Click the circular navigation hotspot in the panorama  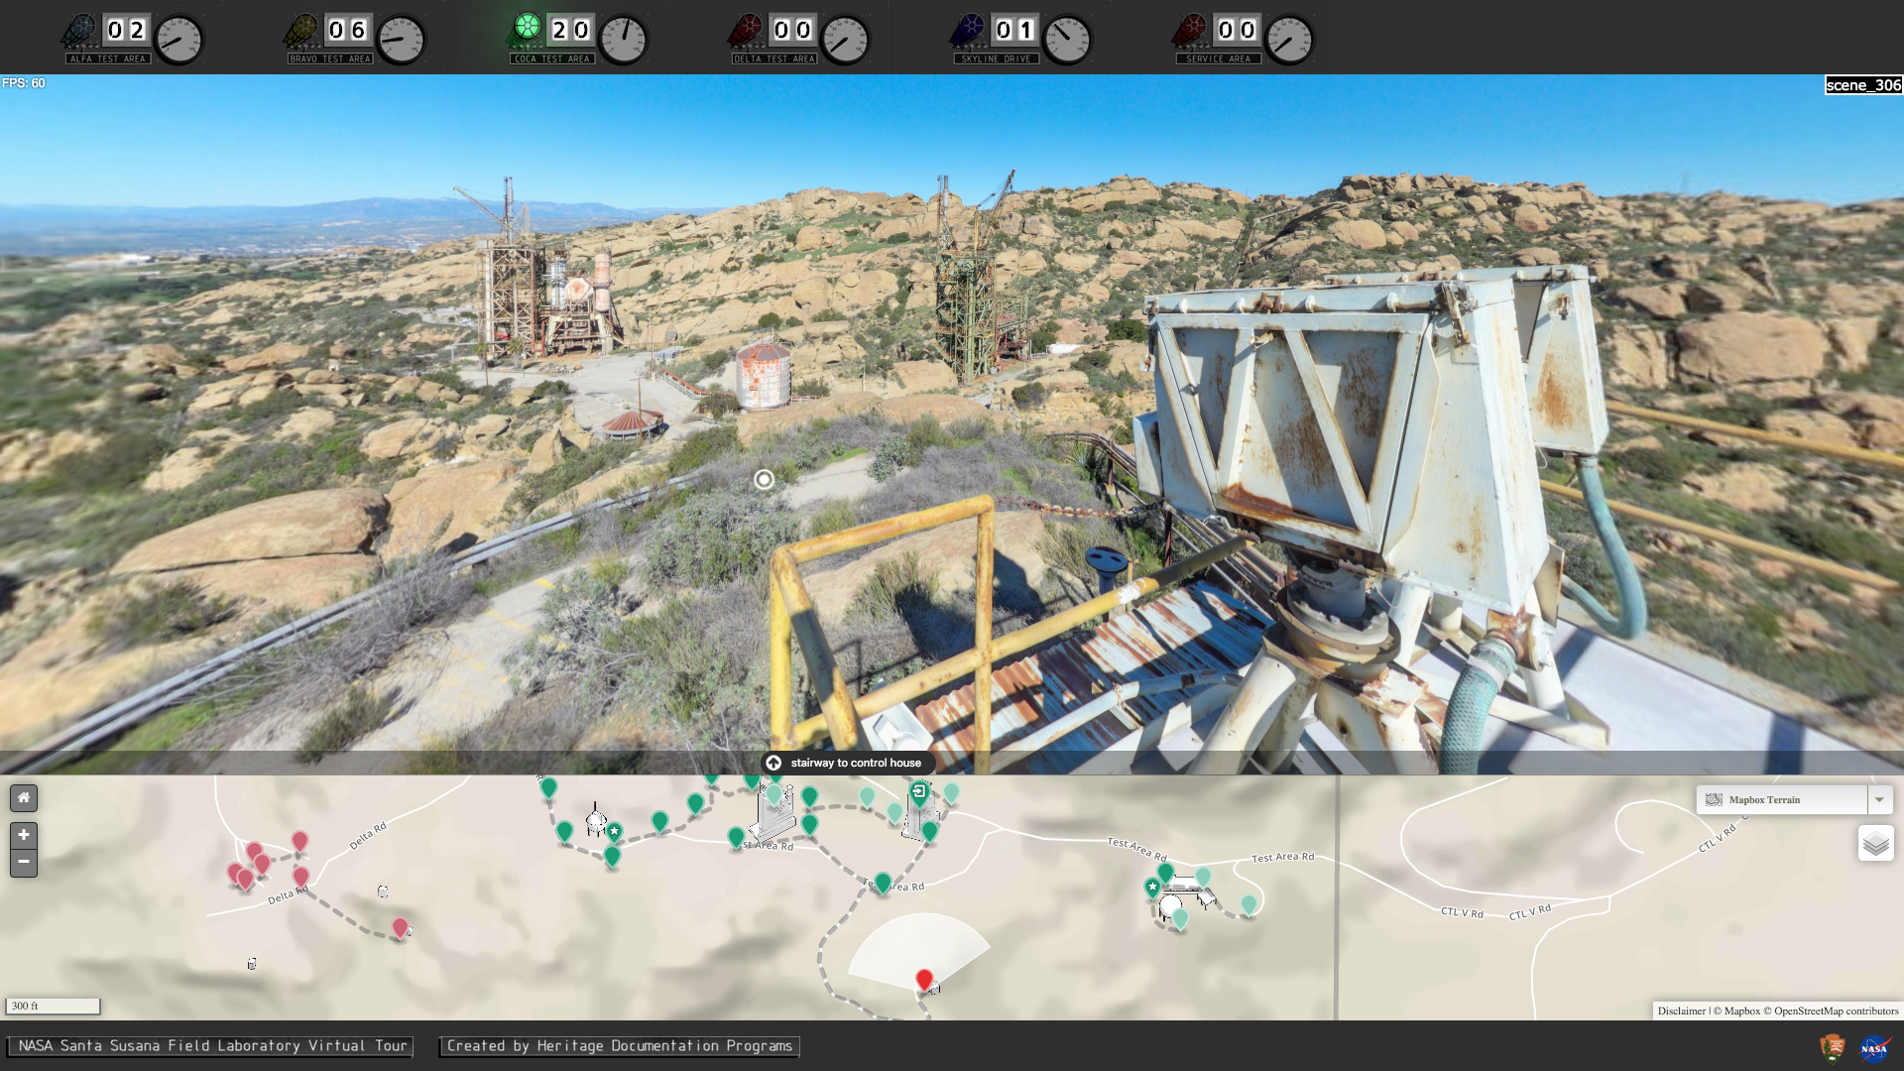coord(764,480)
